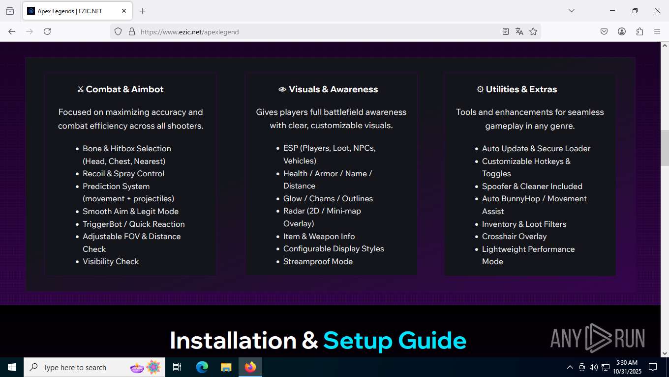Click the 'Installation & Setup Guide' heading

pyautogui.click(x=318, y=341)
